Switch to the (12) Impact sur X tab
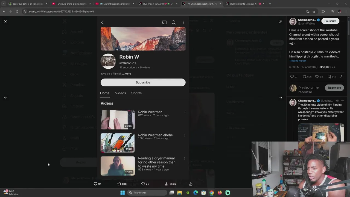350x197 pixels. [x=158, y=4]
